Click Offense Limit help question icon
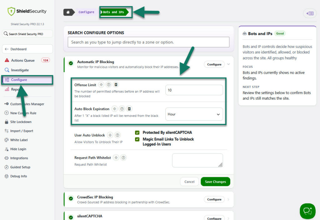 (108, 84)
